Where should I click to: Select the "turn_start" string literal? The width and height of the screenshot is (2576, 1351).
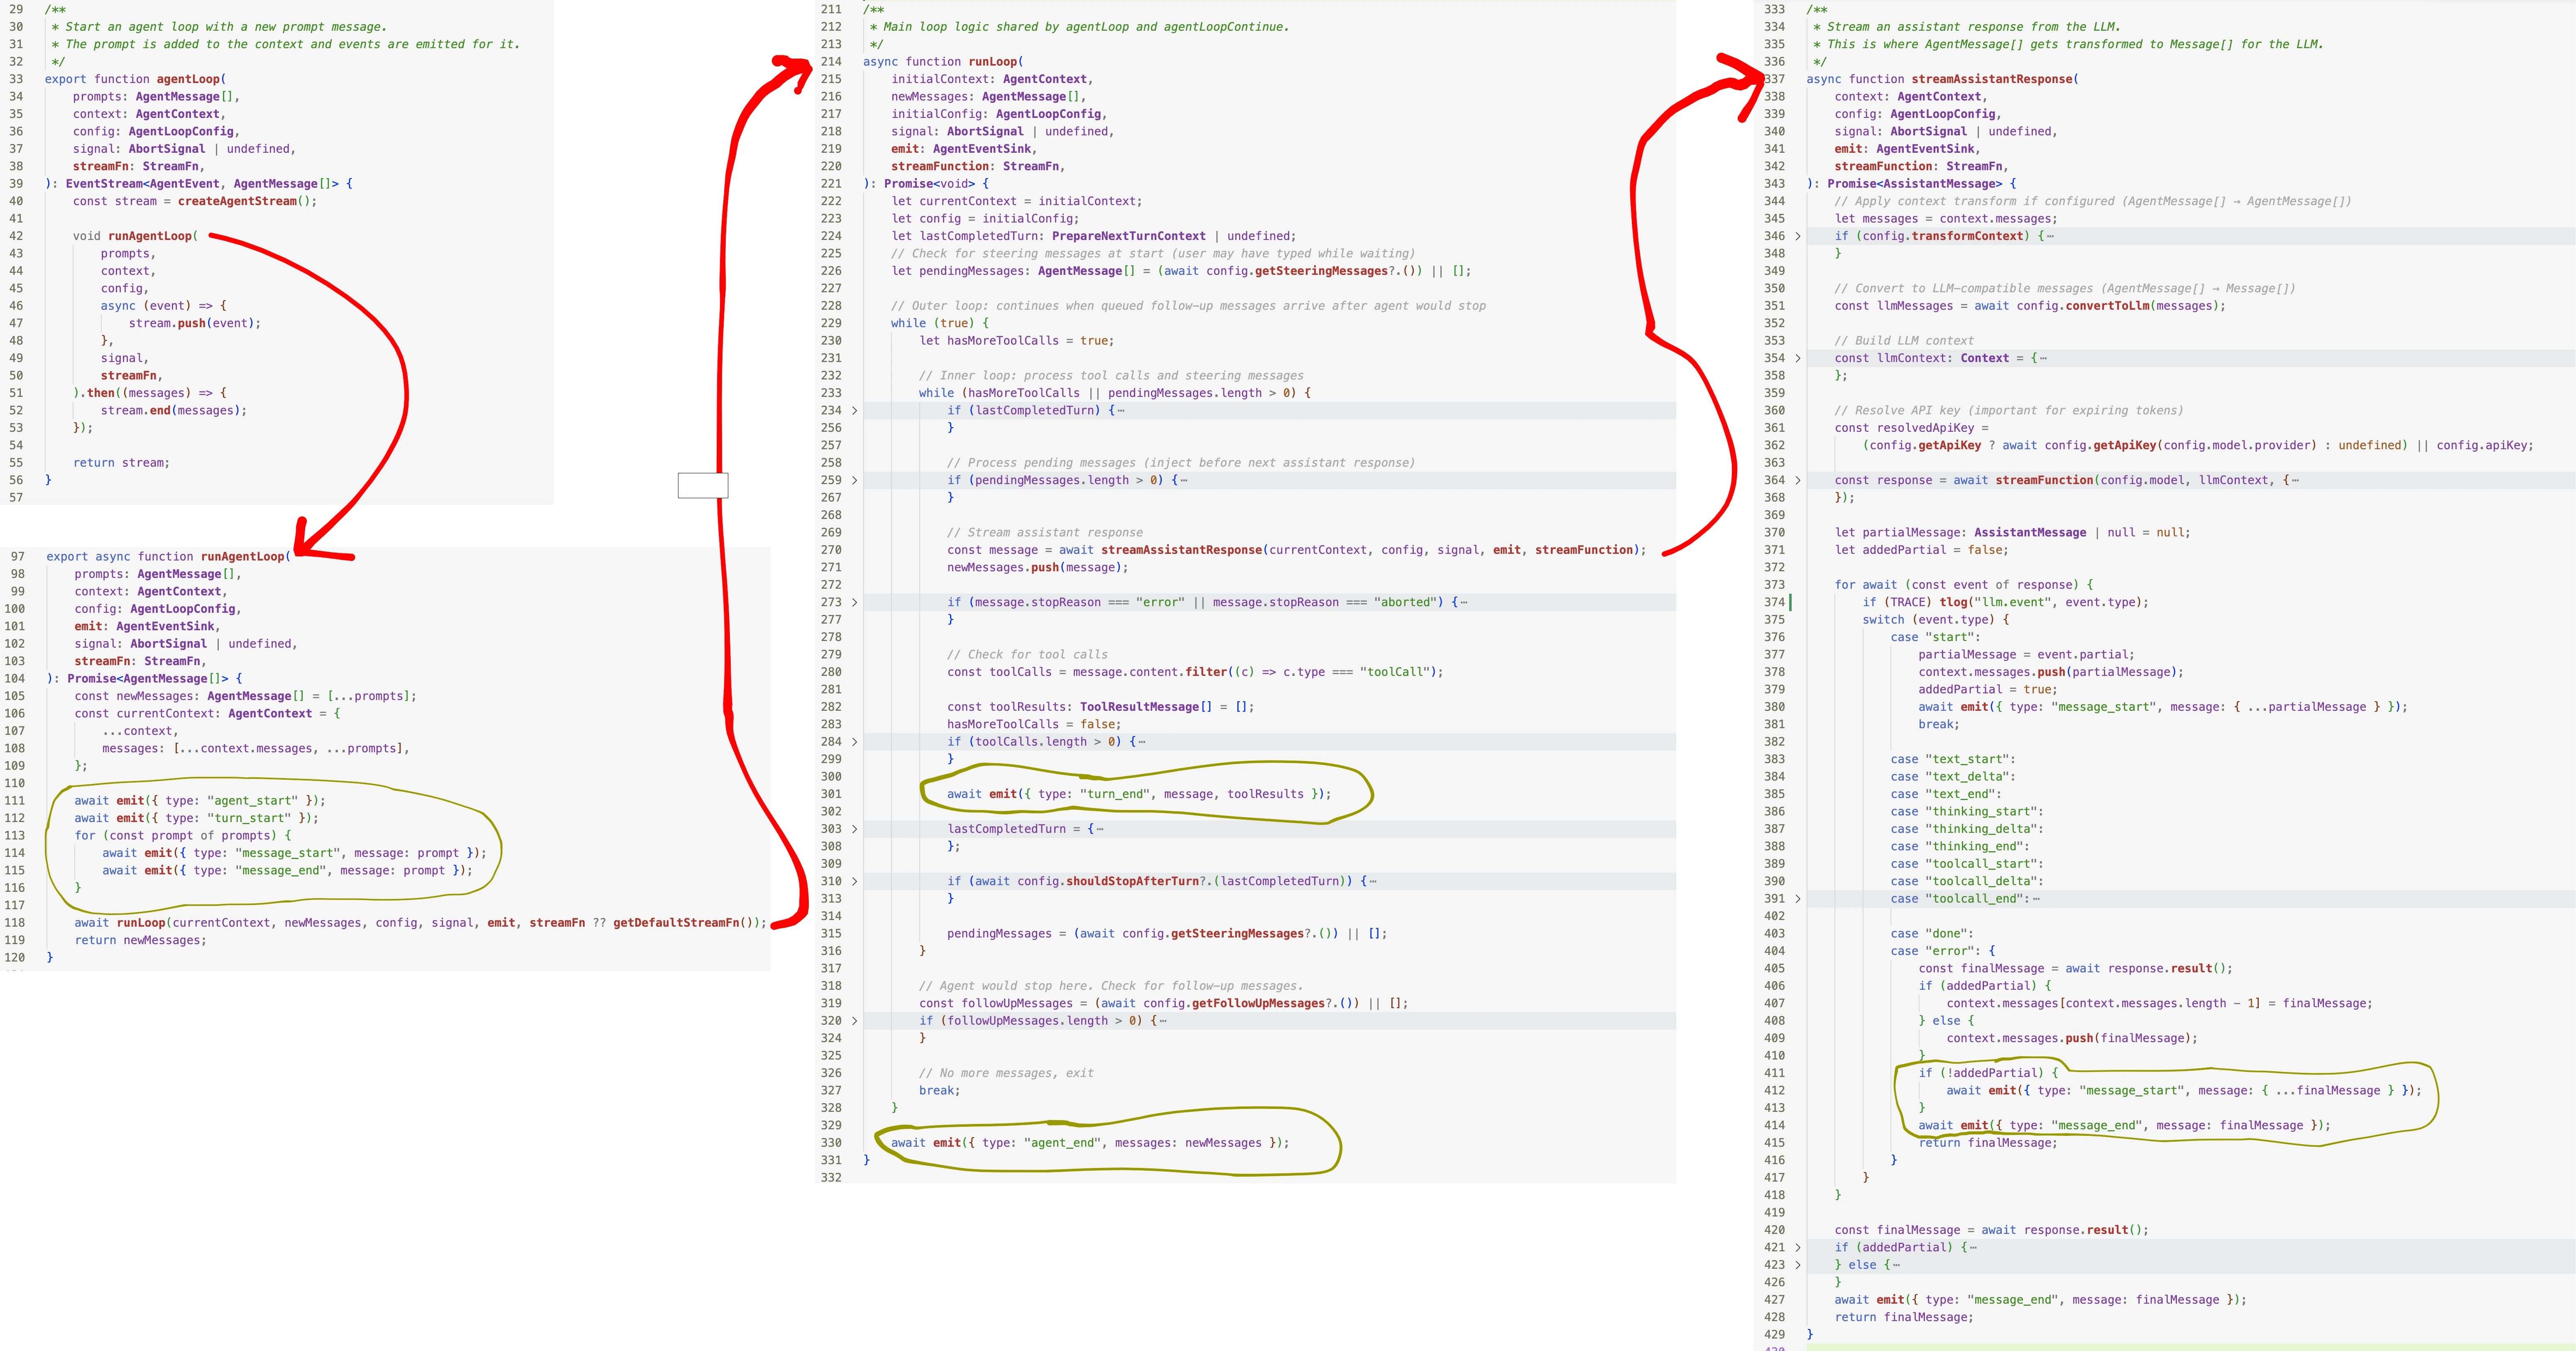pyautogui.click(x=249, y=818)
